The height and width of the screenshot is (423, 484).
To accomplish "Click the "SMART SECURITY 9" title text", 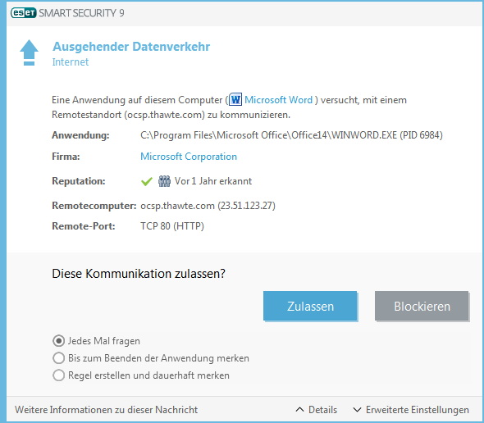I will coord(81,13).
